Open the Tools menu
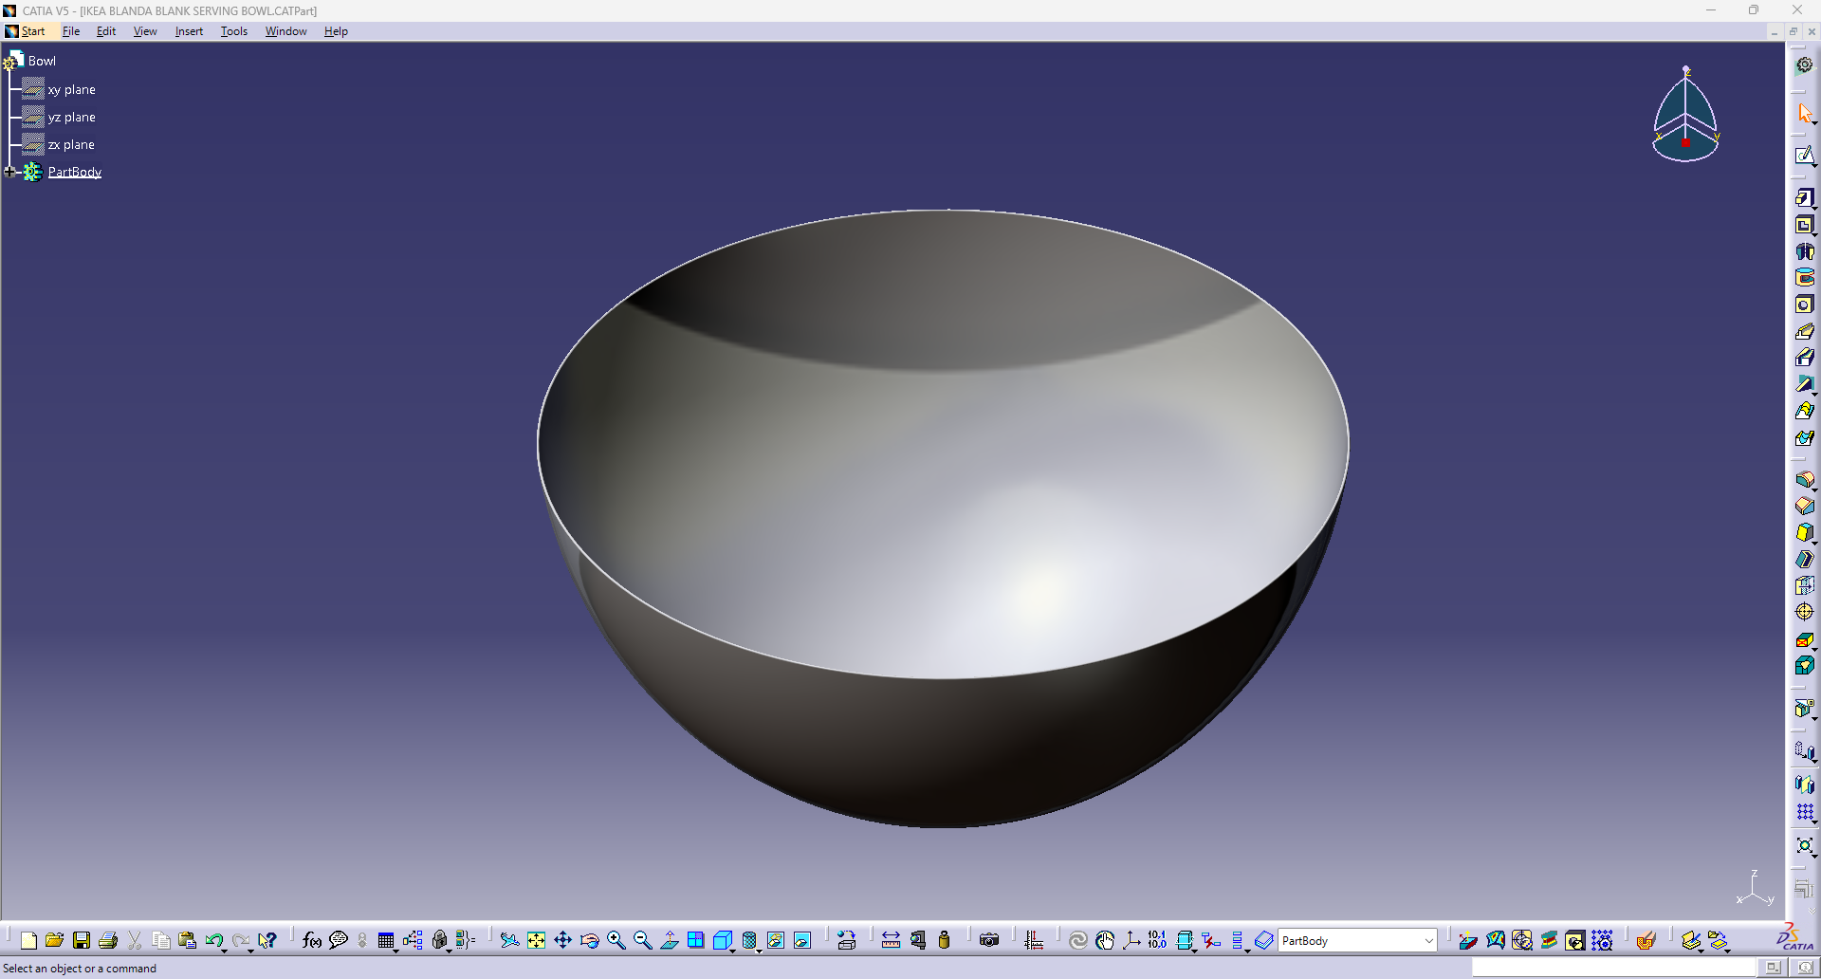The height and width of the screenshot is (979, 1821). (233, 31)
